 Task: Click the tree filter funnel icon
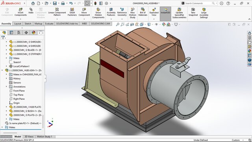pos(3,38)
